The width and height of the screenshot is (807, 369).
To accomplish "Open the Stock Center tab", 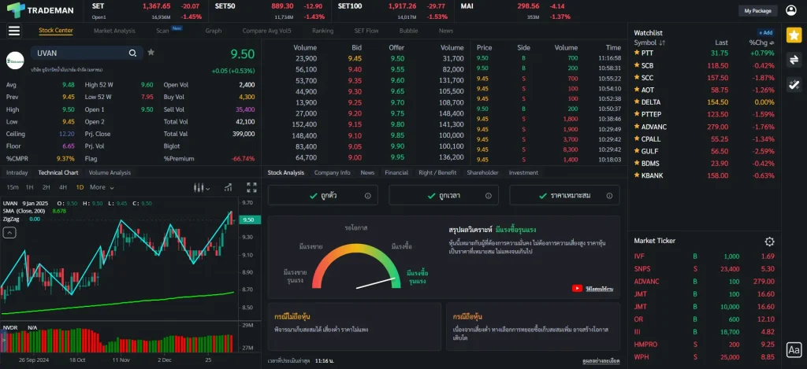I will click(x=56, y=31).
